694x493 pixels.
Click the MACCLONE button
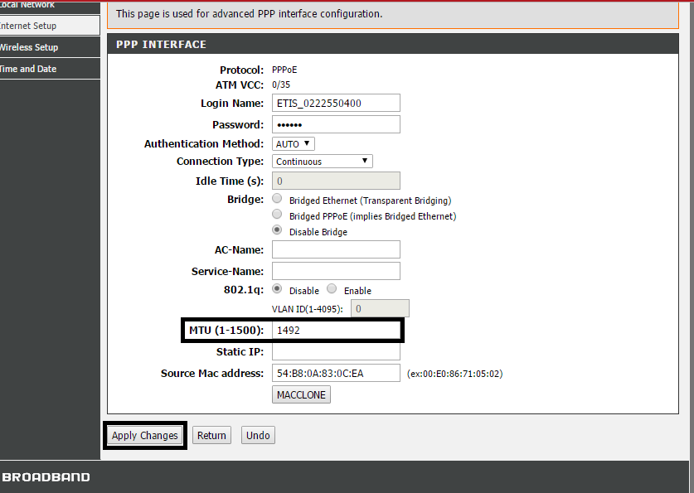coord(301,394)
